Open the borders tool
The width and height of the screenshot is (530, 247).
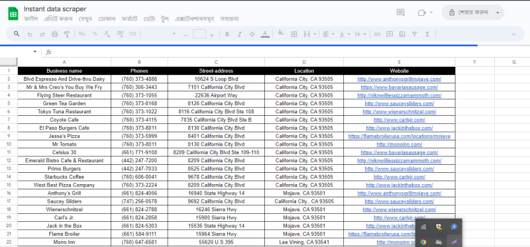pos(294,34)
